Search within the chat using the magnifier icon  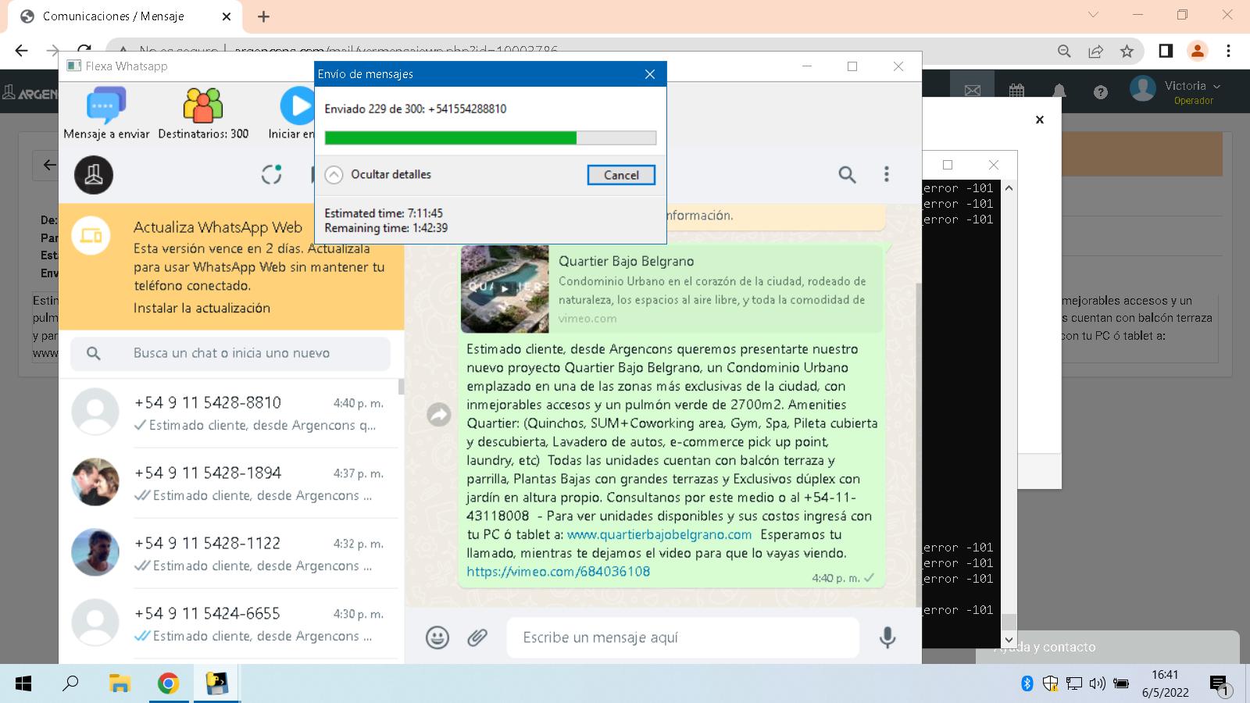(x=847, y=174)
